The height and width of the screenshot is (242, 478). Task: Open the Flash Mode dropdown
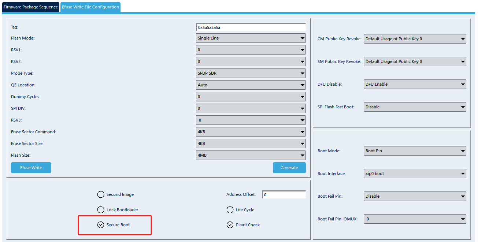pos(251,38)
